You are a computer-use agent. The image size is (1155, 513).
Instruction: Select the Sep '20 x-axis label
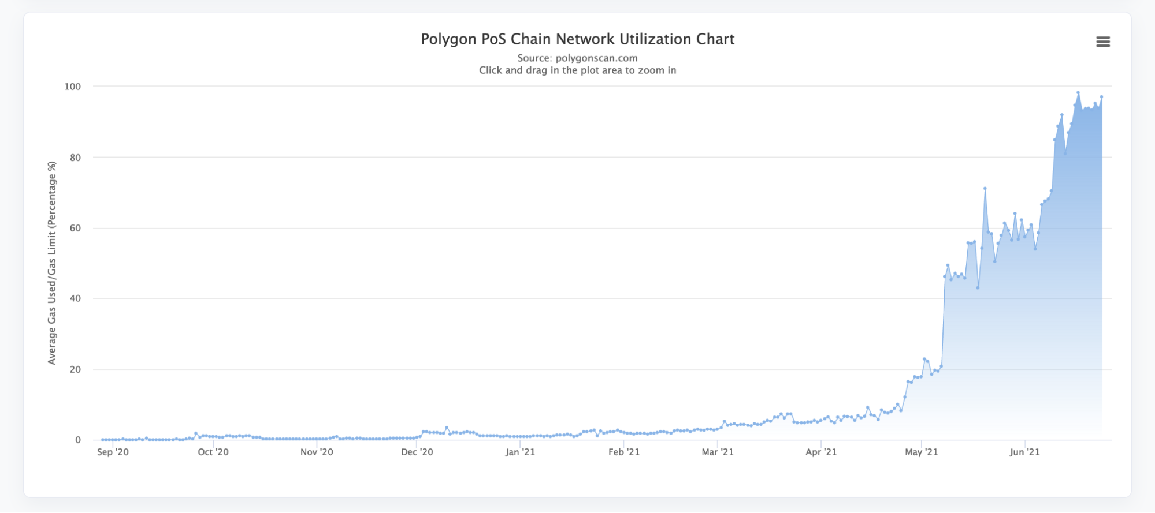pos(113,452)
